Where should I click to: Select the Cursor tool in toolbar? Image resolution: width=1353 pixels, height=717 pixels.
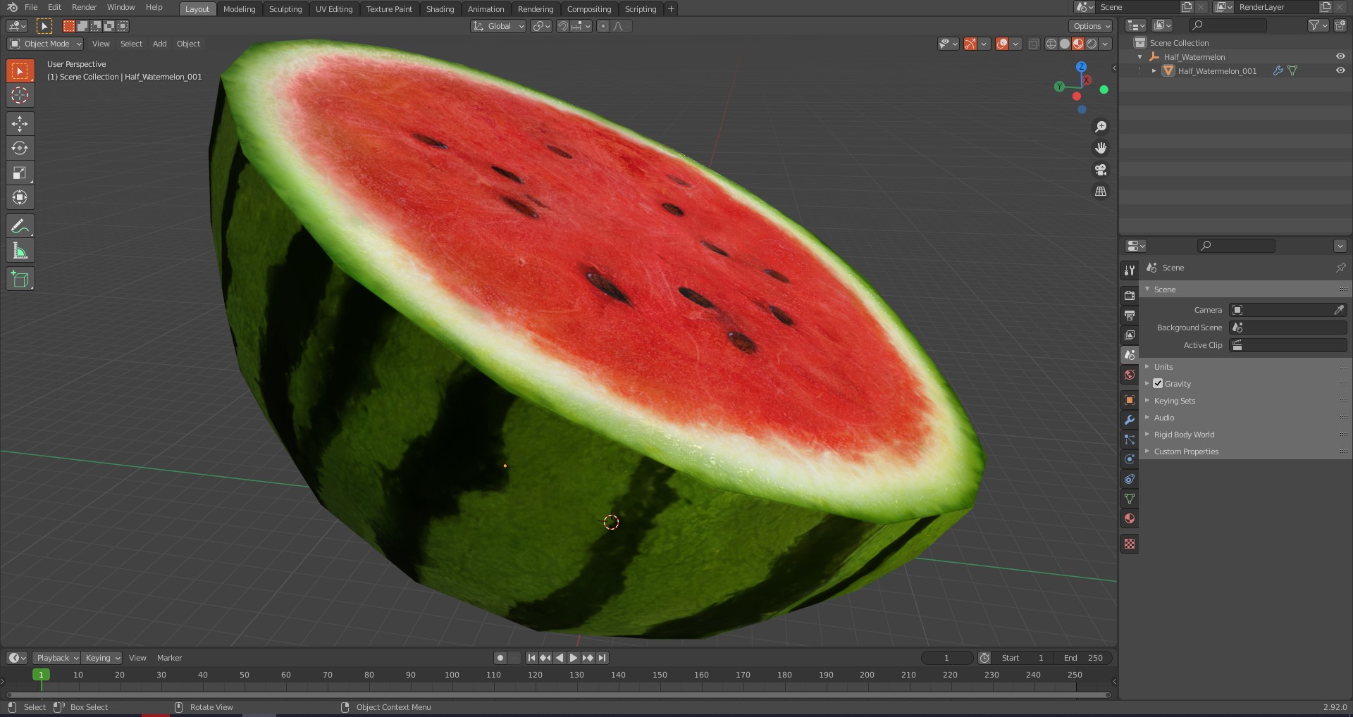(x=20, y=95)
